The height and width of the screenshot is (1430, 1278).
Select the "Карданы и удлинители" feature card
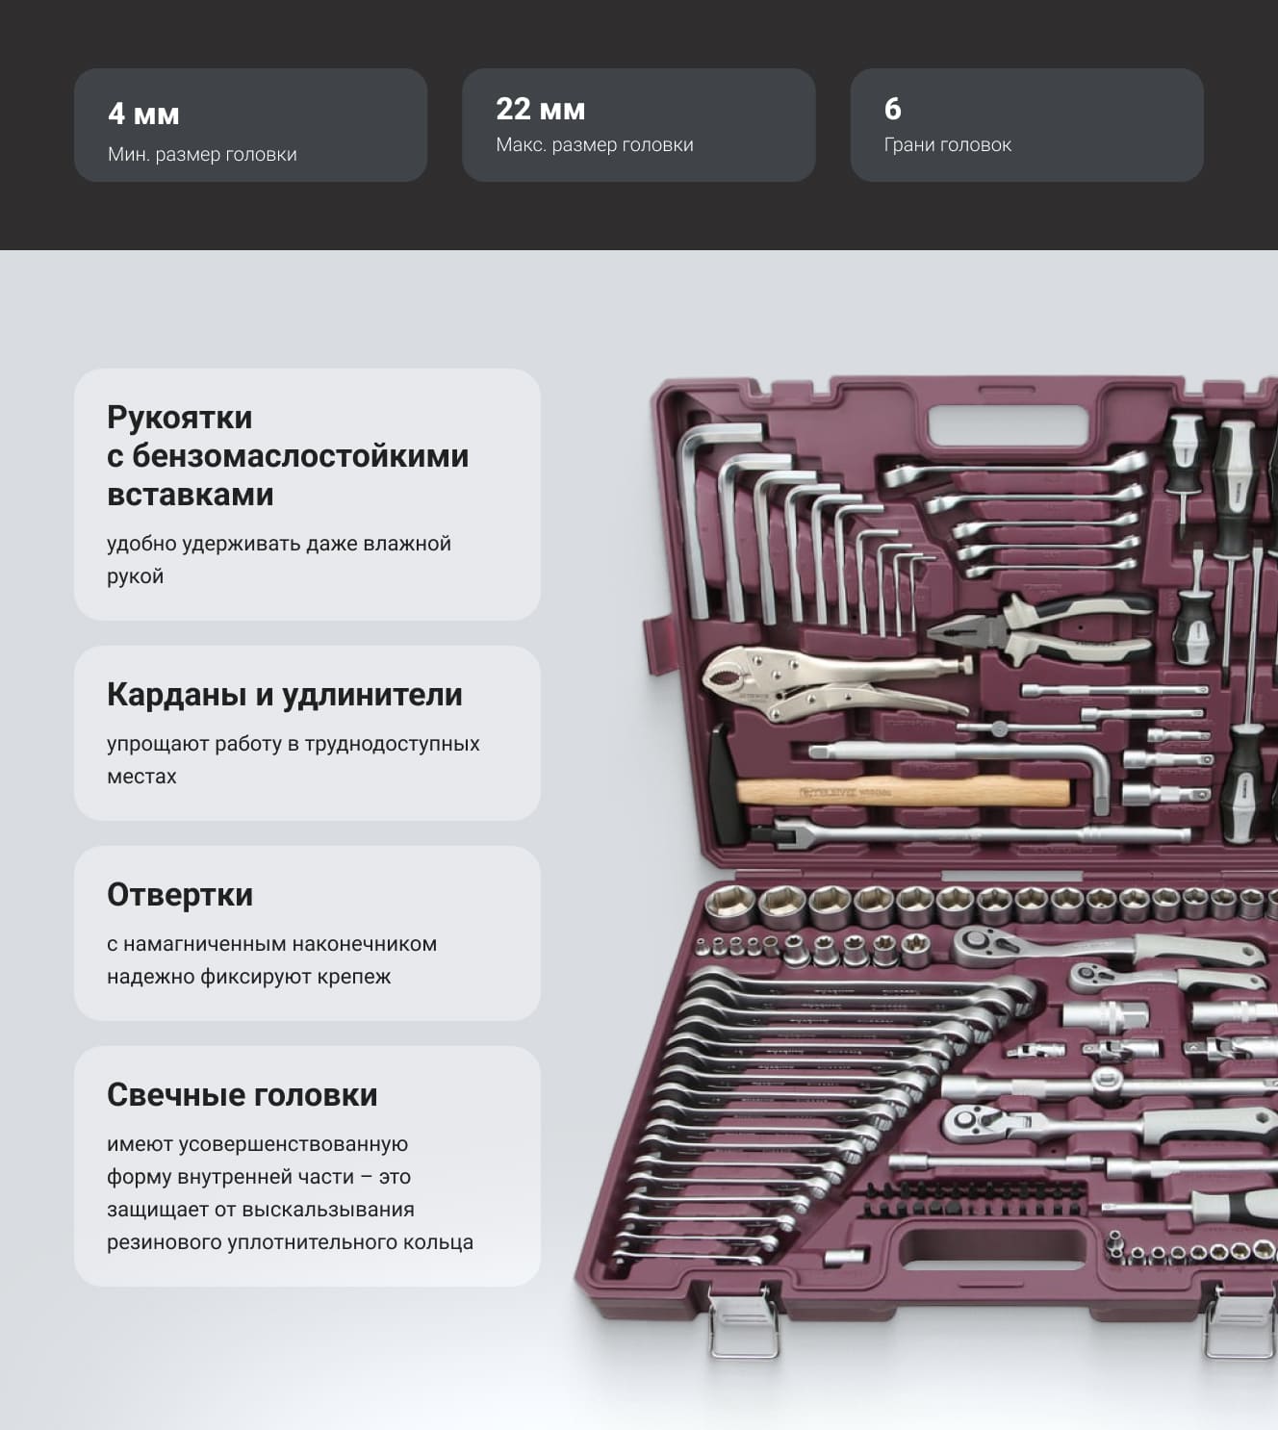(307, 733)
